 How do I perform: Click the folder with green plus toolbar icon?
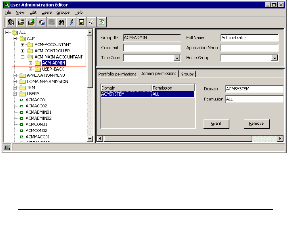(x=32, y=22)
